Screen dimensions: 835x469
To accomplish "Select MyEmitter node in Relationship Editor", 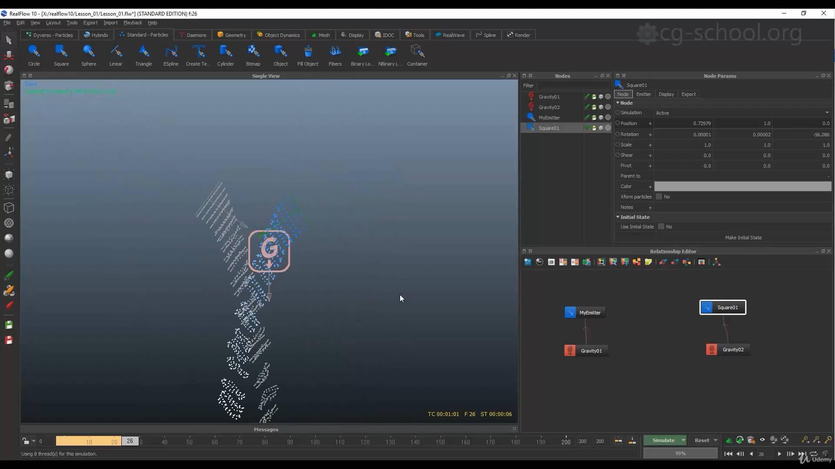I will pos(584,313).
